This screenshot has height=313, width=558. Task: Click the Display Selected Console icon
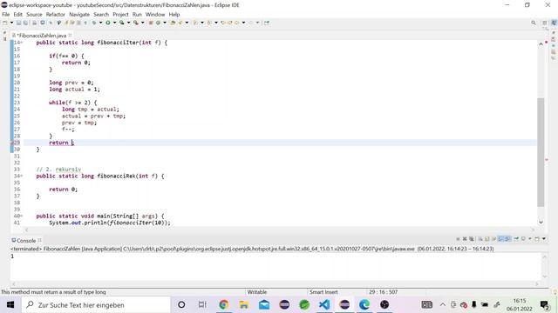pos(523,239)
